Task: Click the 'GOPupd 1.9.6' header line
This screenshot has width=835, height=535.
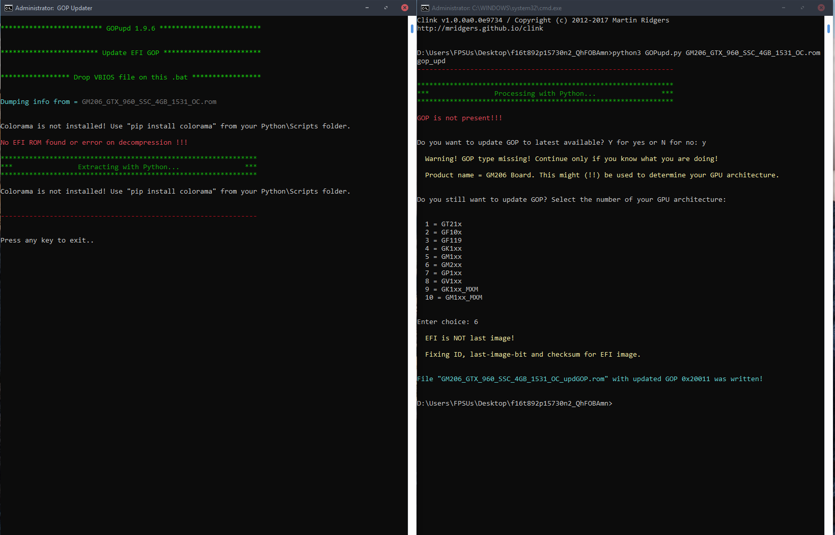Action: (x=131, y=28)
